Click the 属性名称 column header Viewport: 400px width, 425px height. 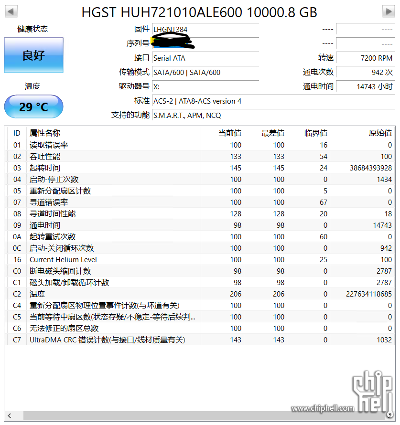(114, 133)
